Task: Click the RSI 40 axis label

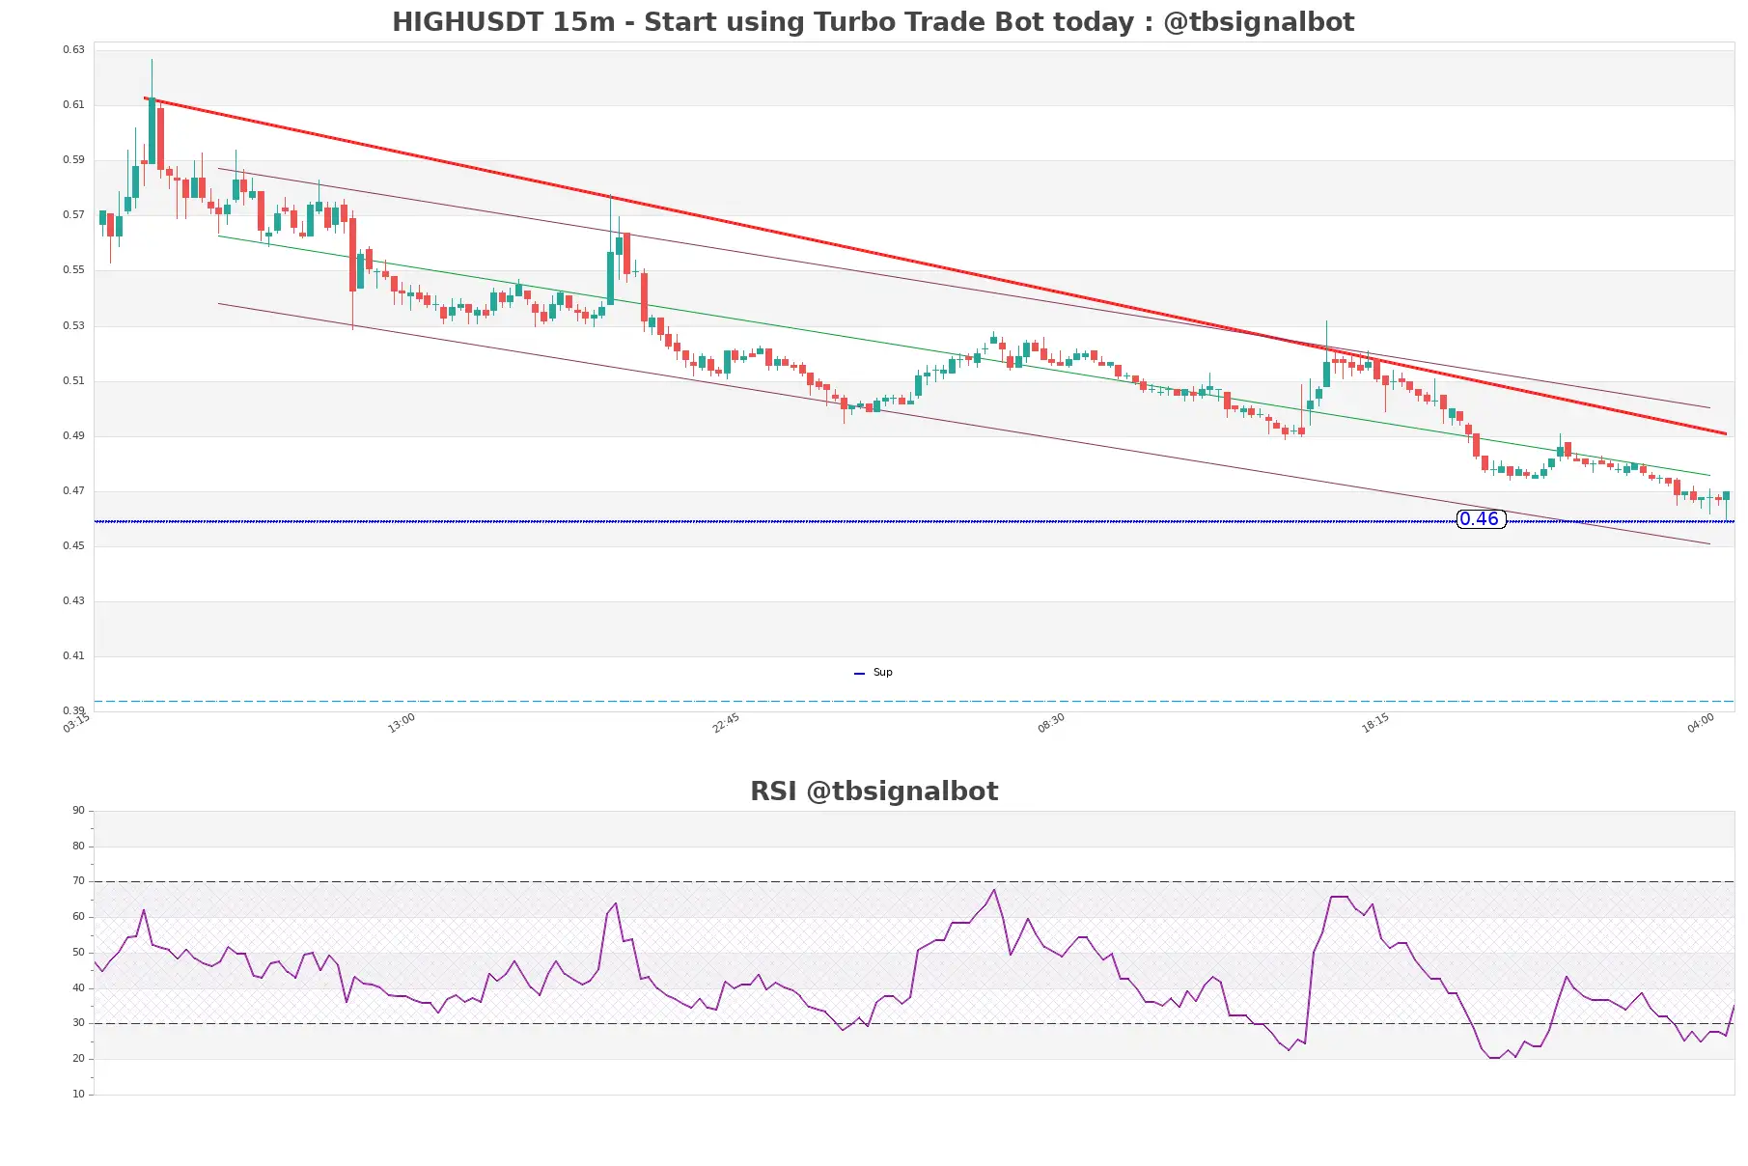Action: click(x=78, y=988)
